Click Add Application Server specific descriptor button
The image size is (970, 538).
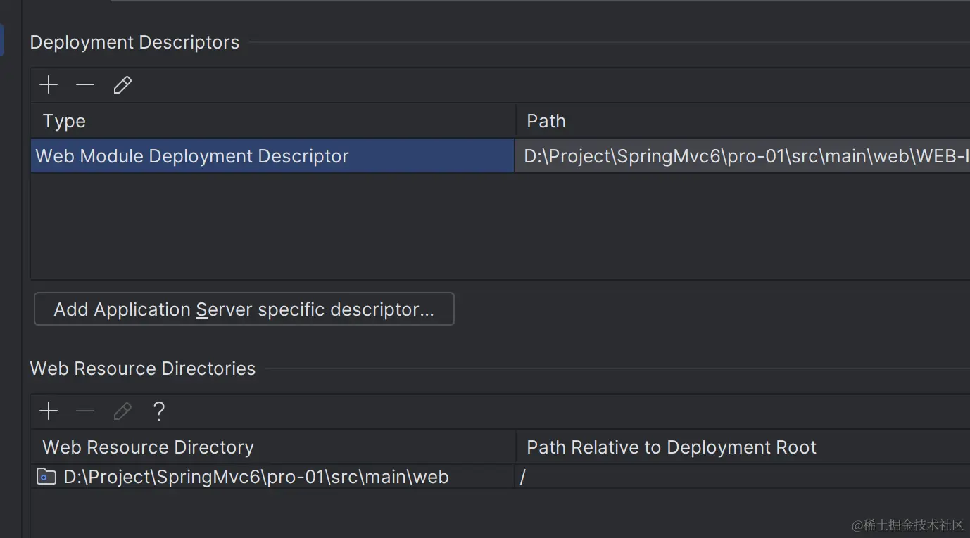pos(244,309)
